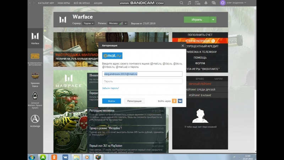
Task: Open Помощь link
Action: tap(200, 58)
